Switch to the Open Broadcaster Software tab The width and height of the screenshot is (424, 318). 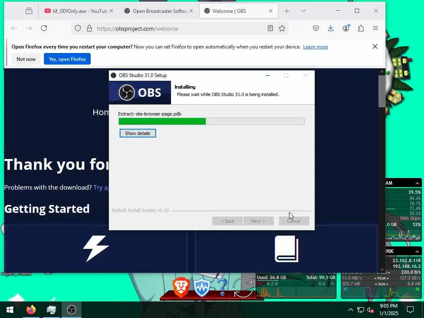tap(159, 11)
